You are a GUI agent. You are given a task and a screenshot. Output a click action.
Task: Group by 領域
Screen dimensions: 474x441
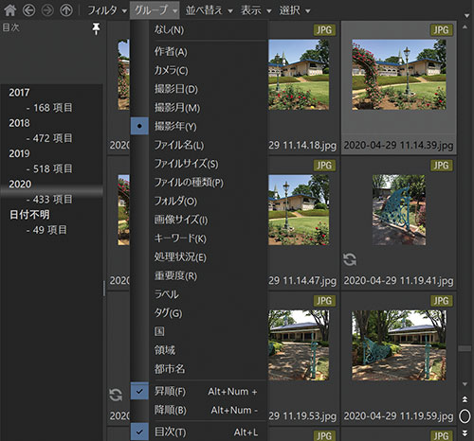point(198,350)
